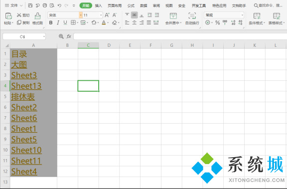This screenshot has height=189, width=287.
Task: Click the search commands box
Action: pos(269,5)
